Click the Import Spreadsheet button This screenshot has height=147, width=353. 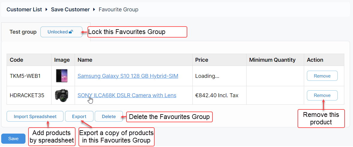[35, 117]
